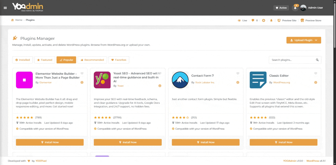Install Yoast SEO now
Viewport: 336px width, 165px height.
[x=128, y=142]
